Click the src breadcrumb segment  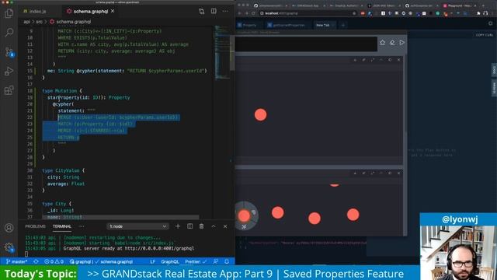coord(39,22)
